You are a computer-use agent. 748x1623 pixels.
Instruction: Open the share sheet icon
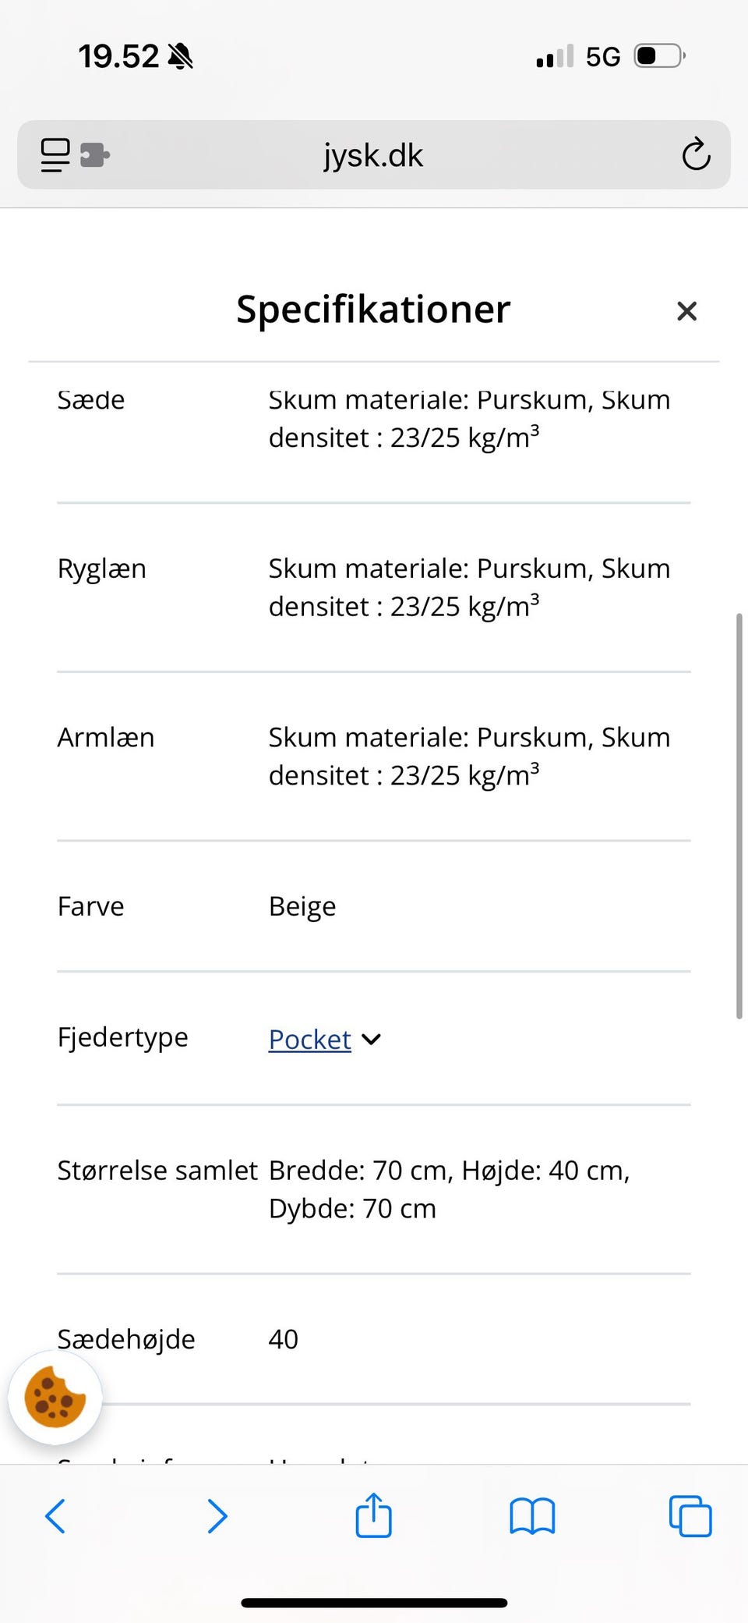tap(373, 1515)
